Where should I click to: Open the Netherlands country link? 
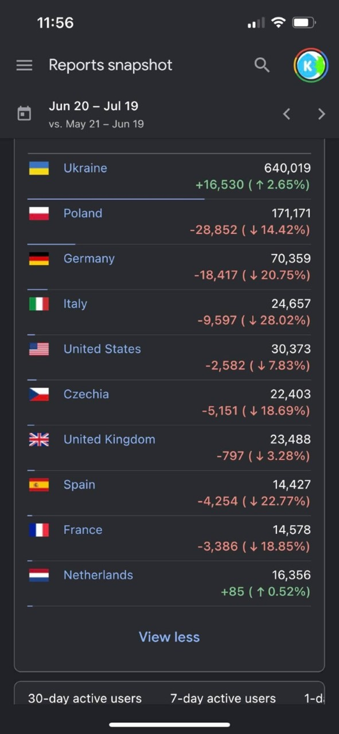[98, 575]
